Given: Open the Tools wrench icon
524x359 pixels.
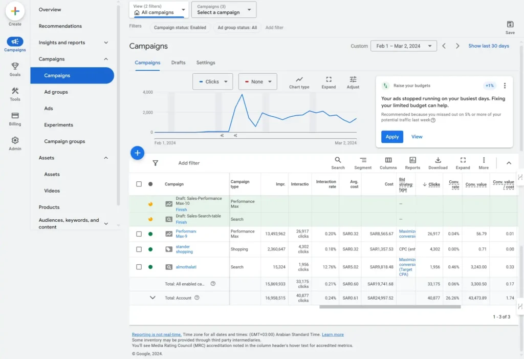Looking at the screenshot, I should tap(15, 91).
